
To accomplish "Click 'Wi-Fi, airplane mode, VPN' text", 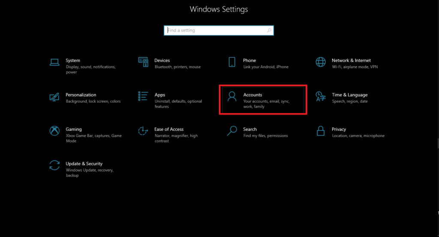I will (x=355, y=67).
